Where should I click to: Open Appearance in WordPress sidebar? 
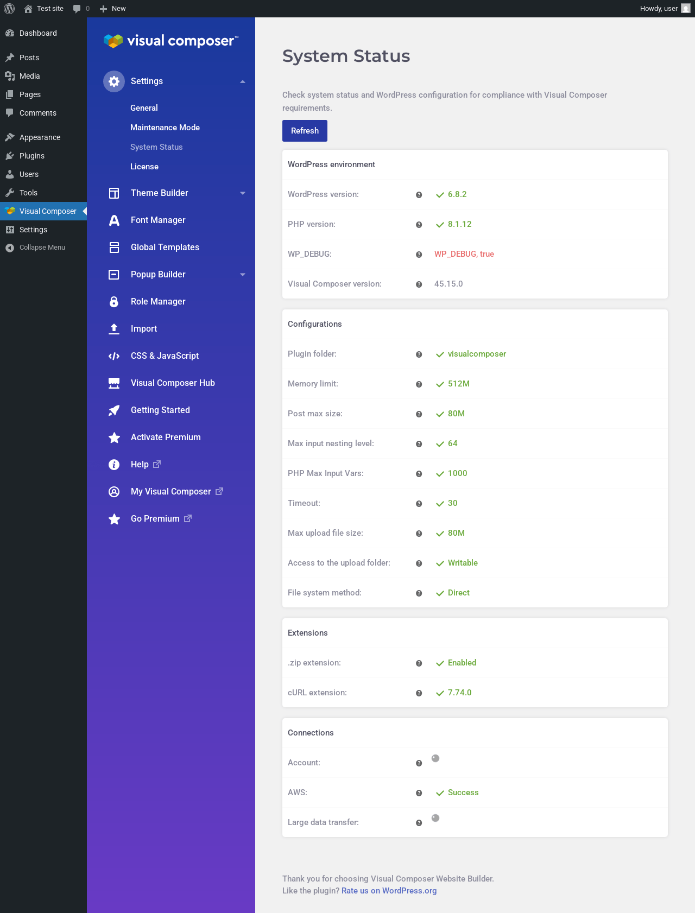pyautogui.click(x=43, y=137)
